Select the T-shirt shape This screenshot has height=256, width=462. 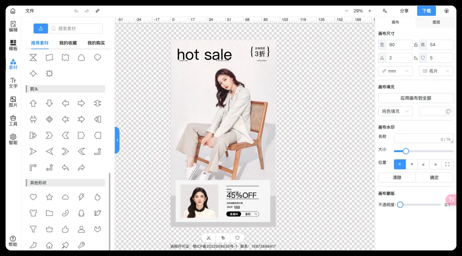(x=33, y=213)
